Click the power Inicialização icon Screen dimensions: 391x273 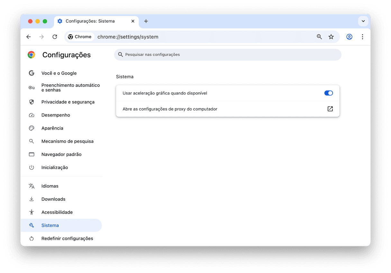(x=32, y=168)
